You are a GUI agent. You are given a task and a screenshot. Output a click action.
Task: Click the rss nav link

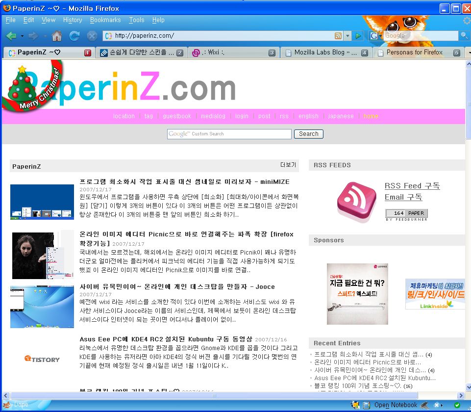point(284,116)
